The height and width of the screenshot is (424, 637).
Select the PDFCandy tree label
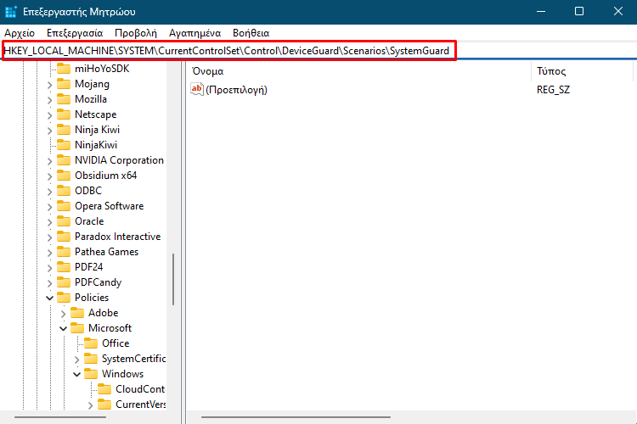coord(98,282)
